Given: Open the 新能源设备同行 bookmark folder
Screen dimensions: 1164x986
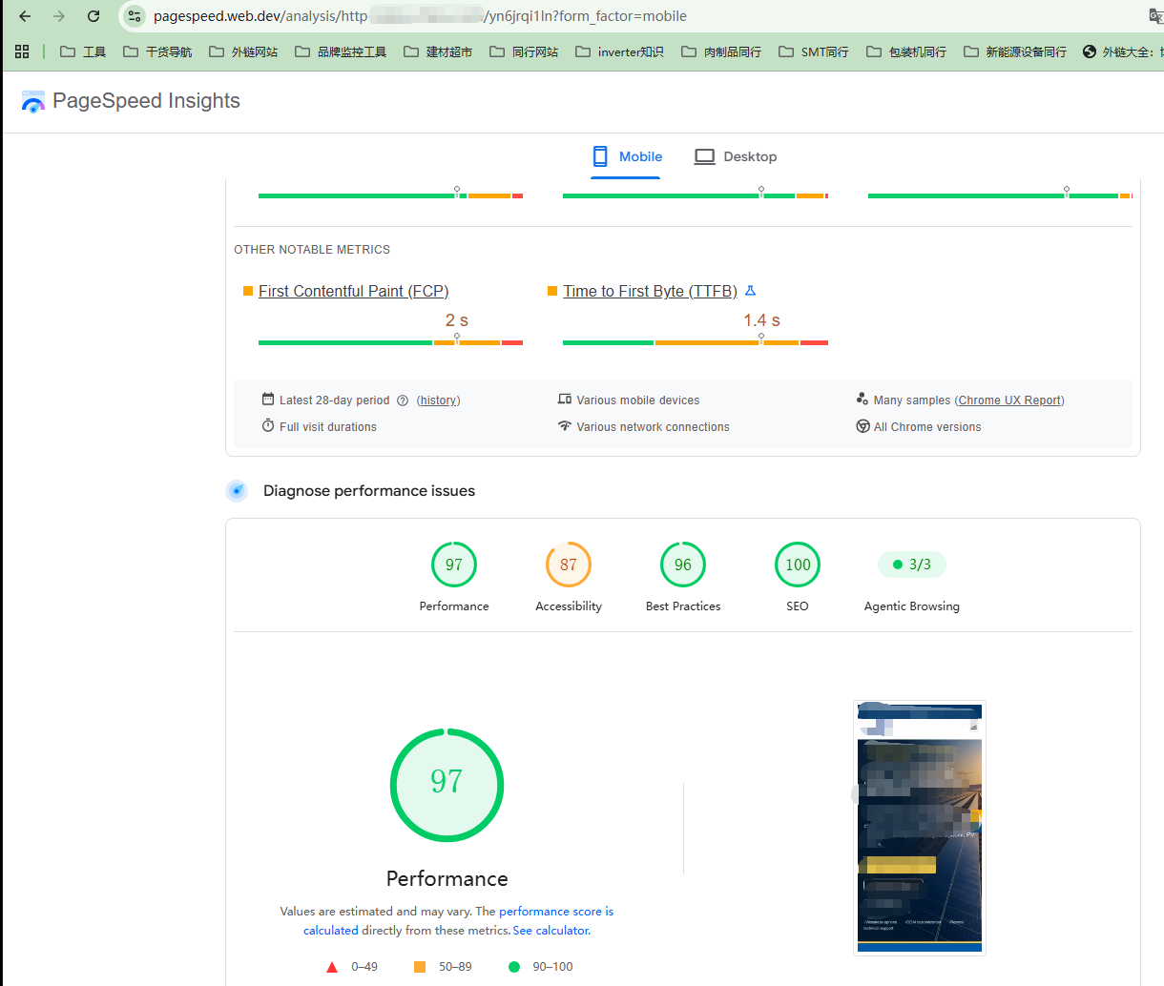Looking at the screenshot, I should pos(1015,51).
